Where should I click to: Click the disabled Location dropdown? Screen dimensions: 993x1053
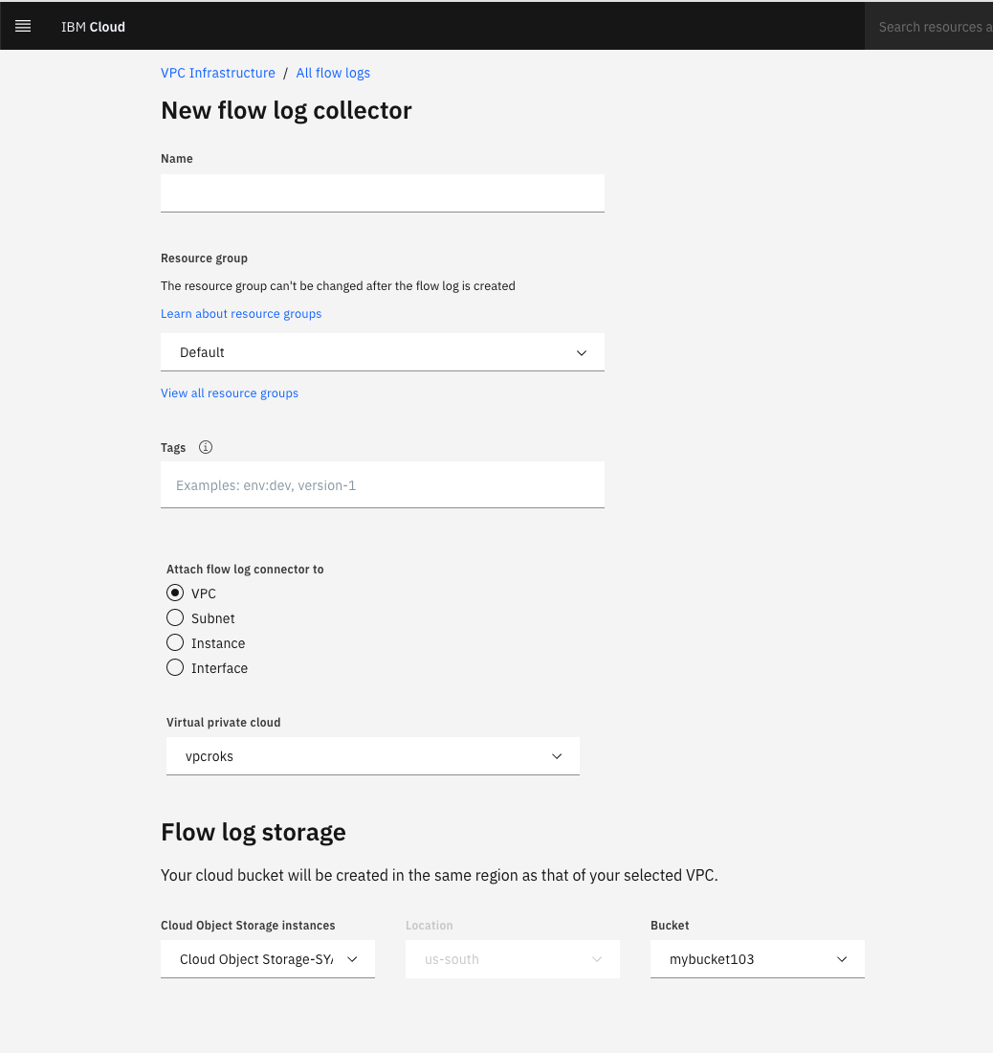(512, 959)
